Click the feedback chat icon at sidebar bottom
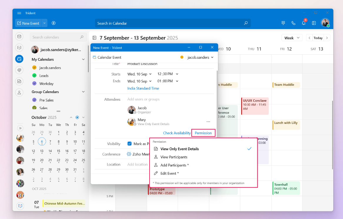Image resolution: width=343 pixels, height=219 pixels. click(x=20, y=206)
